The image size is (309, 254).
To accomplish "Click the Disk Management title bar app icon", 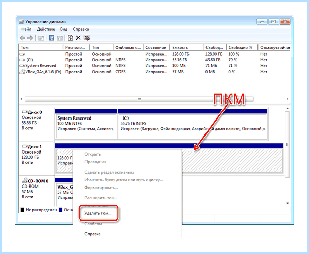I will tap(21, 22).
